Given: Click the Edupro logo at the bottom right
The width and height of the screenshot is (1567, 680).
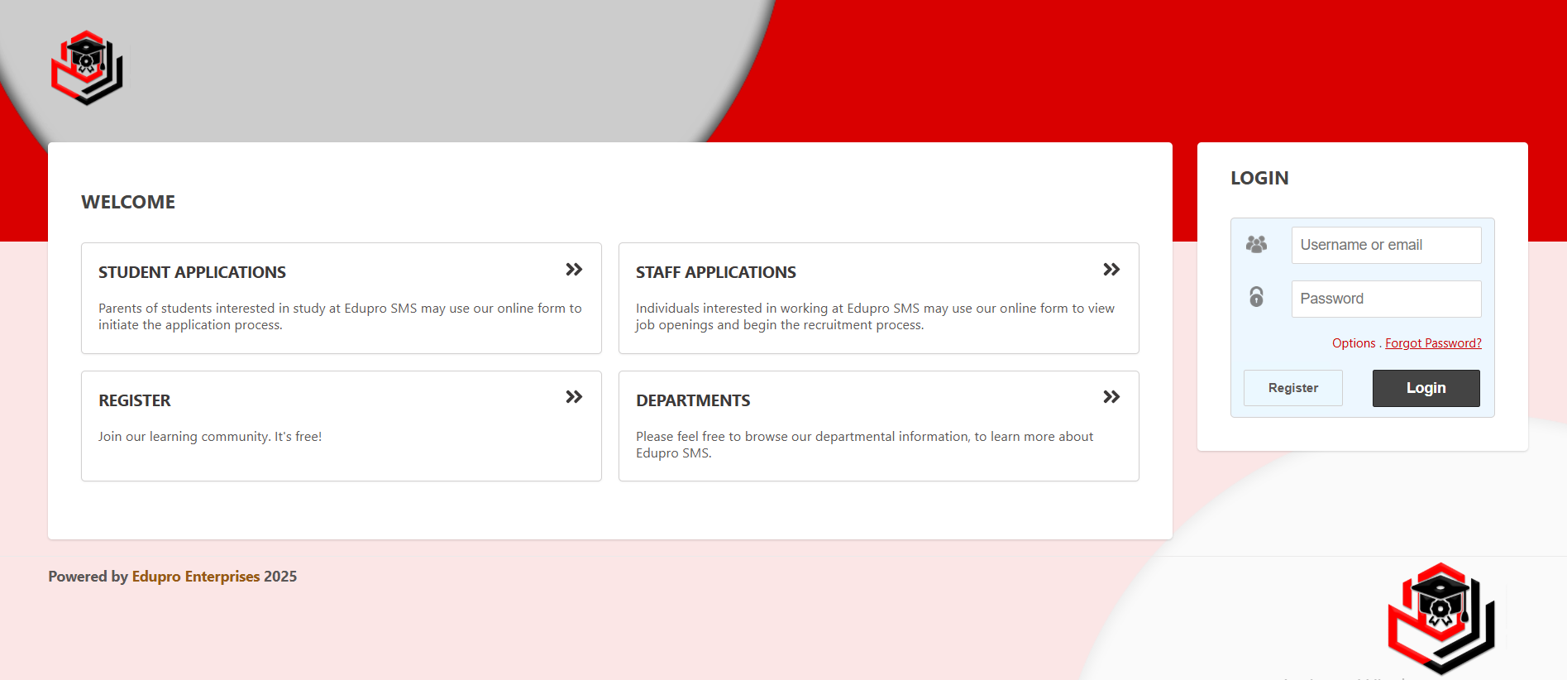Looking at the screenshot, I should tap(1441, 617).
